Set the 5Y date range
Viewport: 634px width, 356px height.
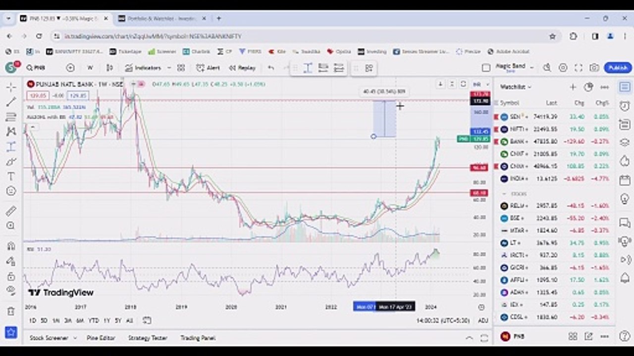click(118, 320)
